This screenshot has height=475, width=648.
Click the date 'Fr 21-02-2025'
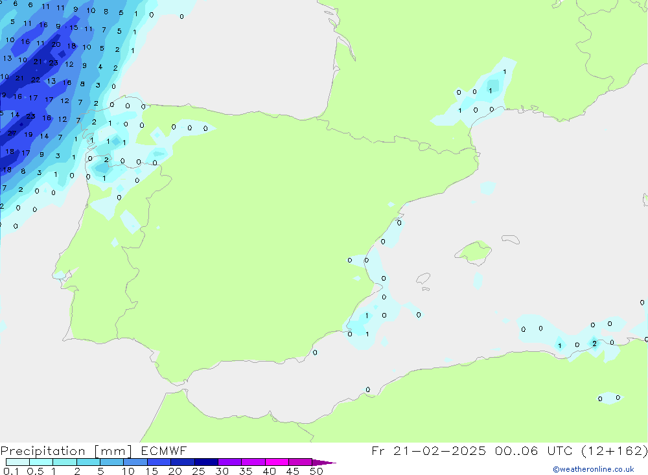428,450
